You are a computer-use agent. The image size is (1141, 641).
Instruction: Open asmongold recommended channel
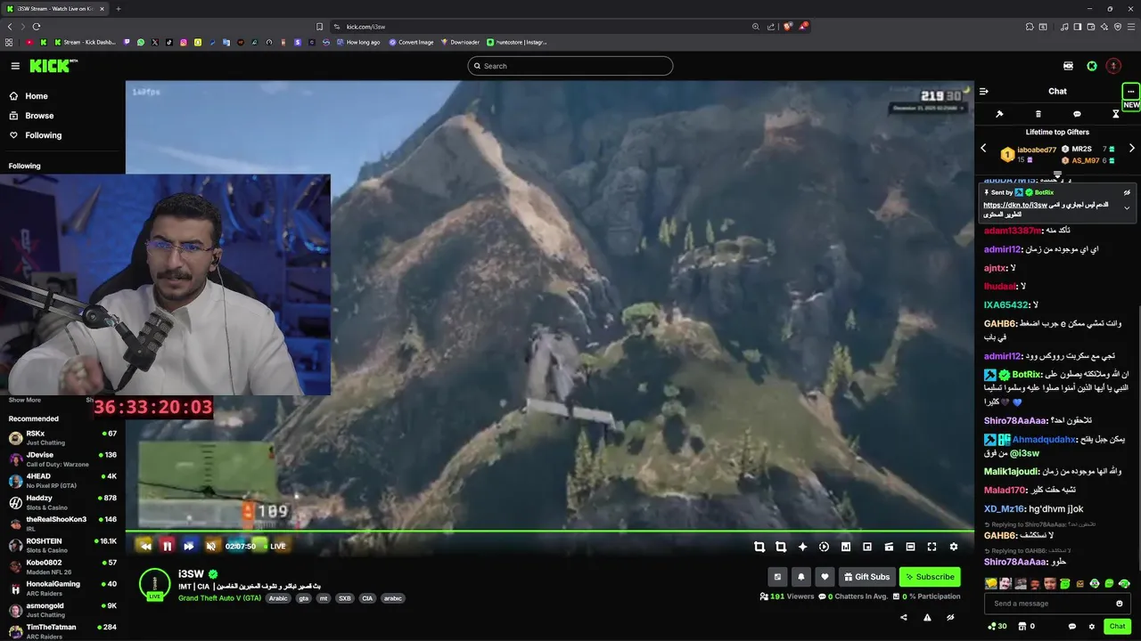coord(62,609)
